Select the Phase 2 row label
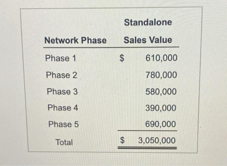 (62, 75)
